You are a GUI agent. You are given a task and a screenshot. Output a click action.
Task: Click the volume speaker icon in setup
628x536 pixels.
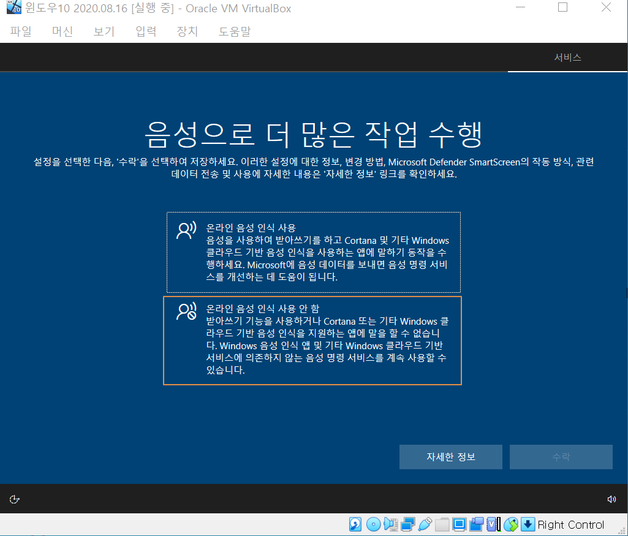coord(611,499)
